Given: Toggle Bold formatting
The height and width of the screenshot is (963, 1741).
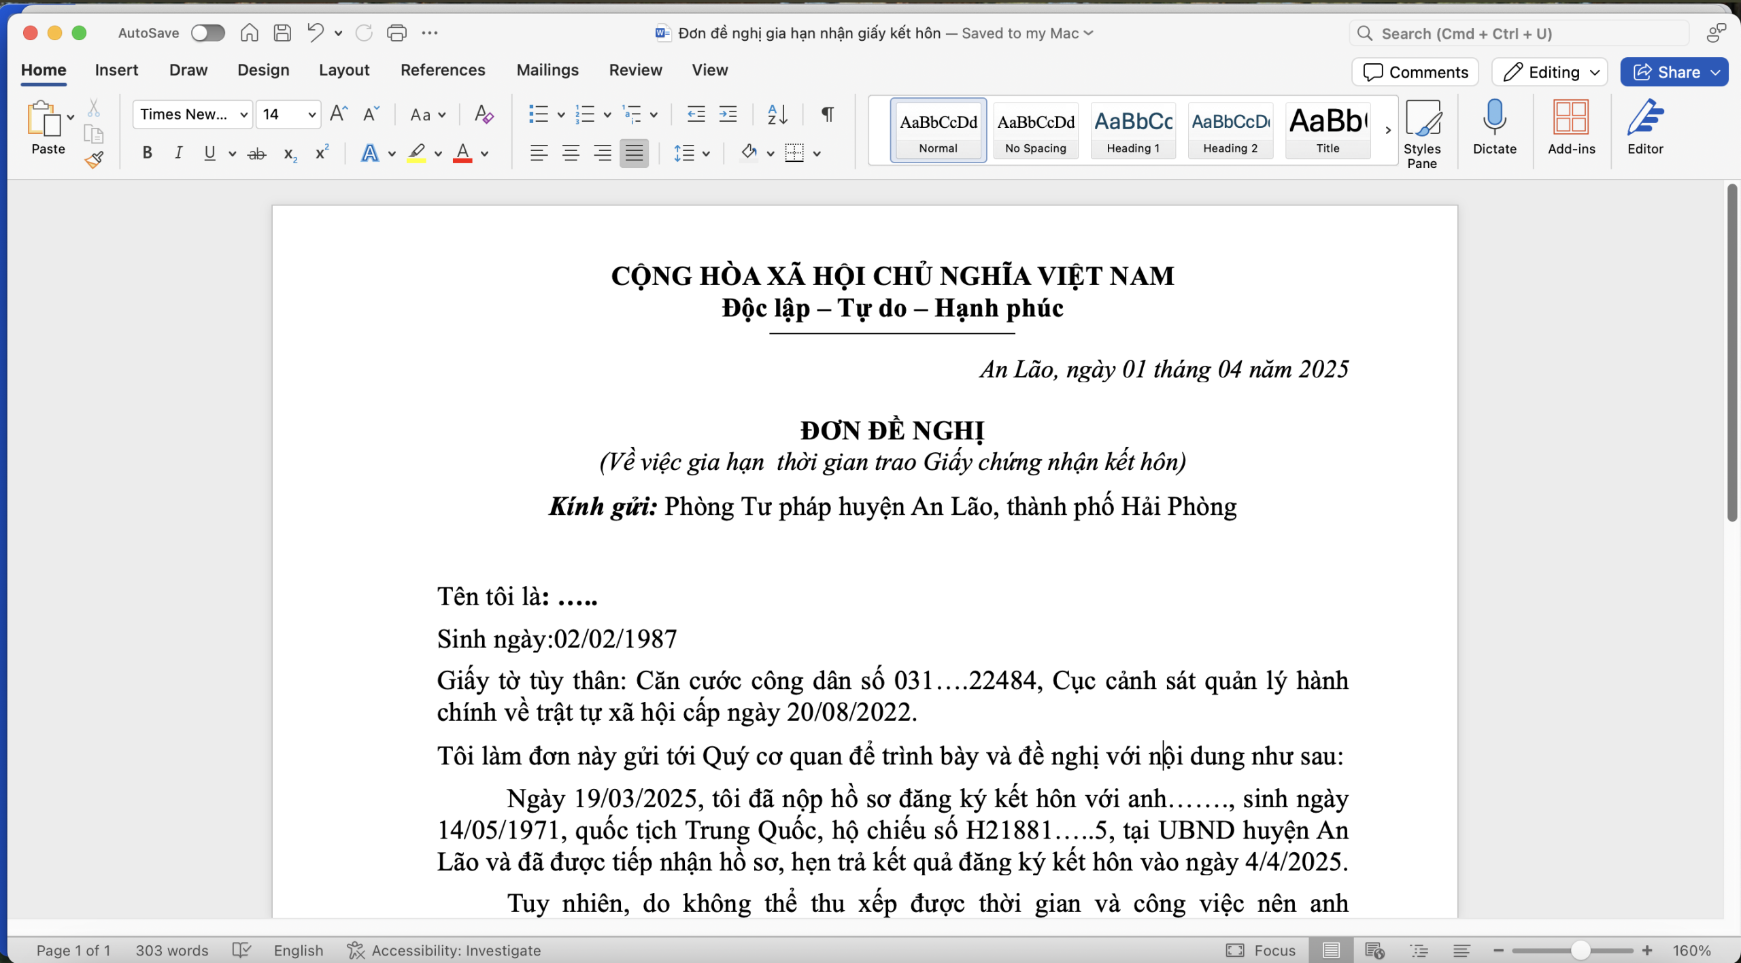Looking at the screenshot, I should pos(147,153).
